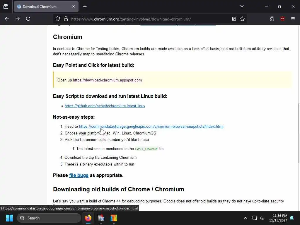Reload the current page
Image resolution: width=300 pixels, height=225 pixels.
28,19
